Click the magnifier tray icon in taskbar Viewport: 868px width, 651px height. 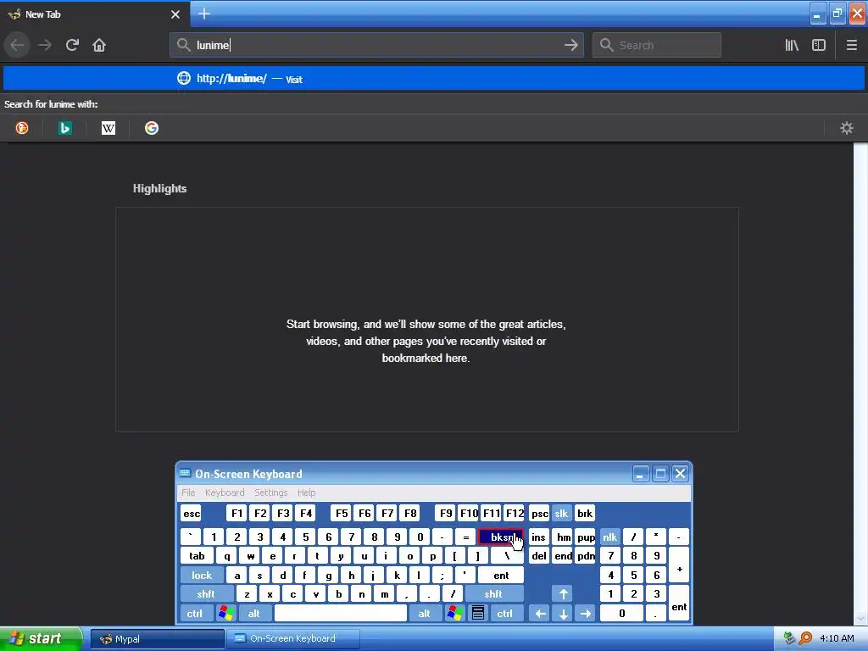(x=805, y=638)
